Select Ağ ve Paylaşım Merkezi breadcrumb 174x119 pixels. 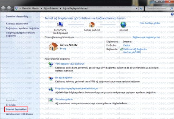pyautogui.click(x=75, y=8)
